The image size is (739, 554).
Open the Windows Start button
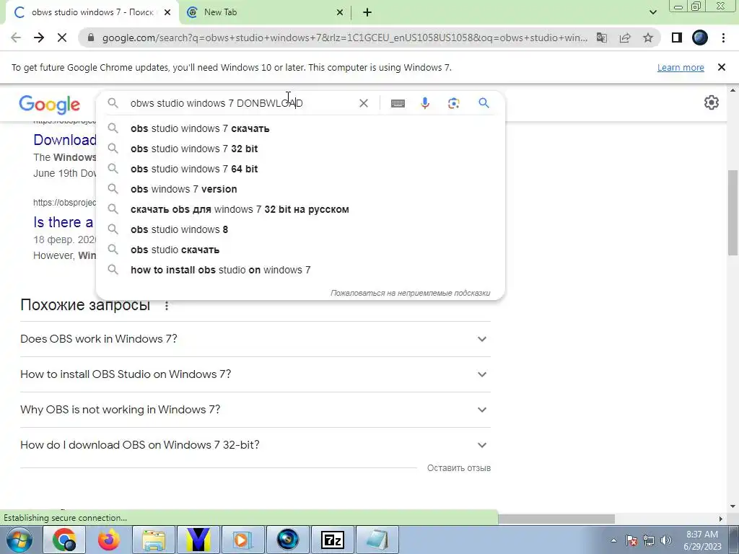(x=19, y=540)
